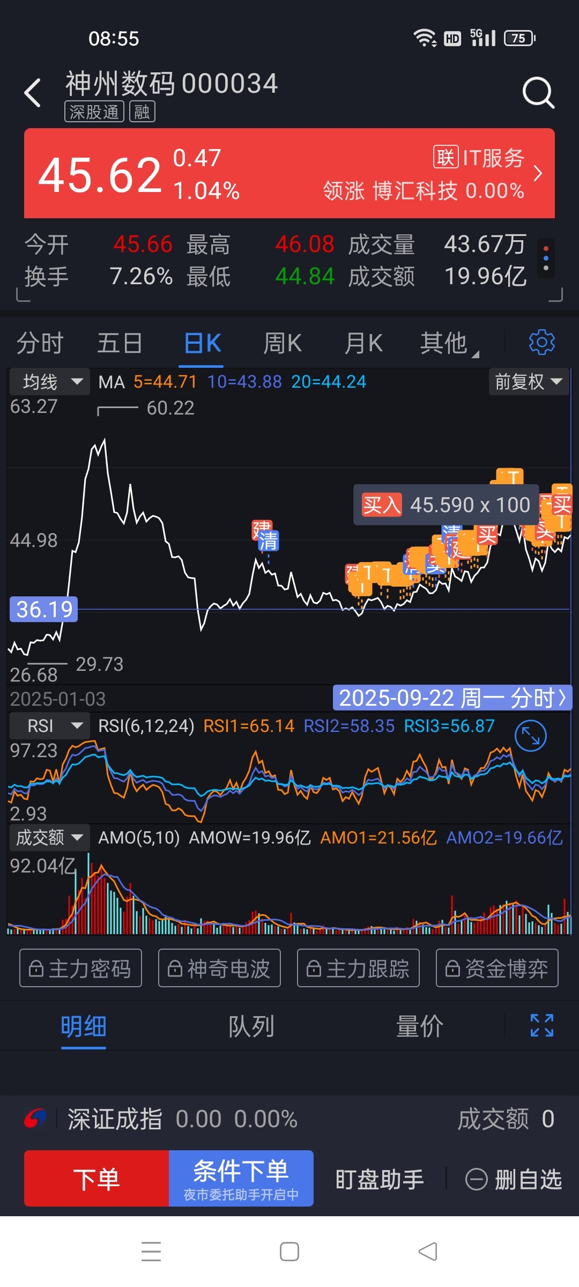Tap the back arrow icon
This screenshot has height=1287, width=579.
click(x=33, y=93)
